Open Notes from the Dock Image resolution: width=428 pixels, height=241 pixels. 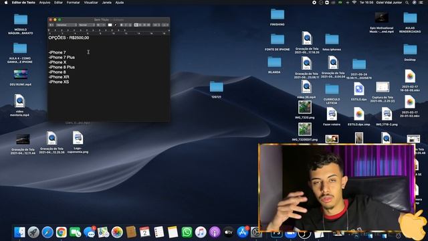(173, 232)
